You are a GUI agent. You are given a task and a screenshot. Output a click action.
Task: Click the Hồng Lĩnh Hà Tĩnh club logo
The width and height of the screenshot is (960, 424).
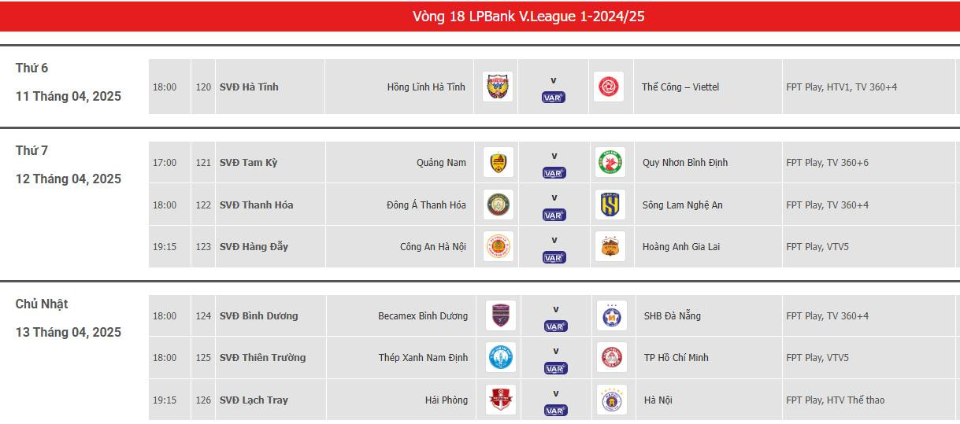(497, 87)
